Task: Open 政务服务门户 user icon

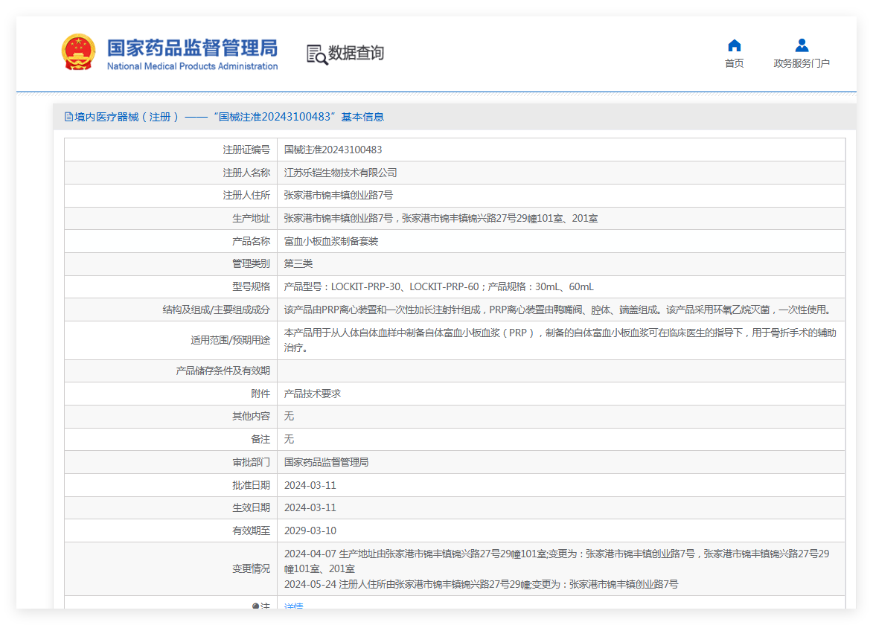Action: (x=802, y=45)
